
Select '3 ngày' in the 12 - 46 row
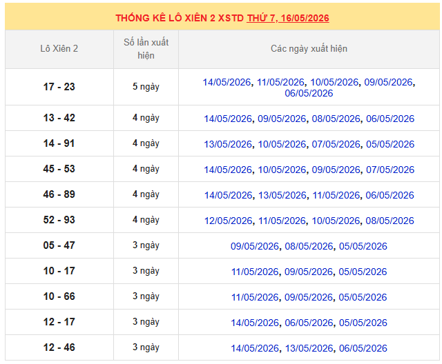146,347
